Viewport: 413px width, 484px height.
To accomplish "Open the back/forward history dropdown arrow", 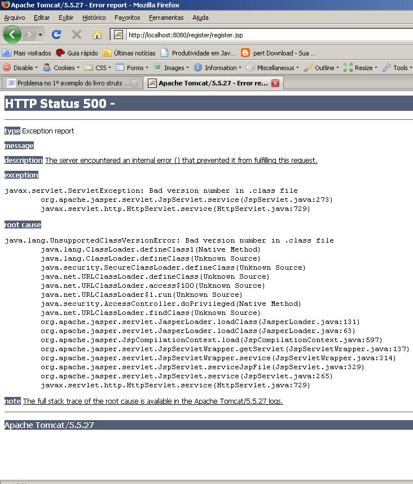I will [x=41, y=34].
